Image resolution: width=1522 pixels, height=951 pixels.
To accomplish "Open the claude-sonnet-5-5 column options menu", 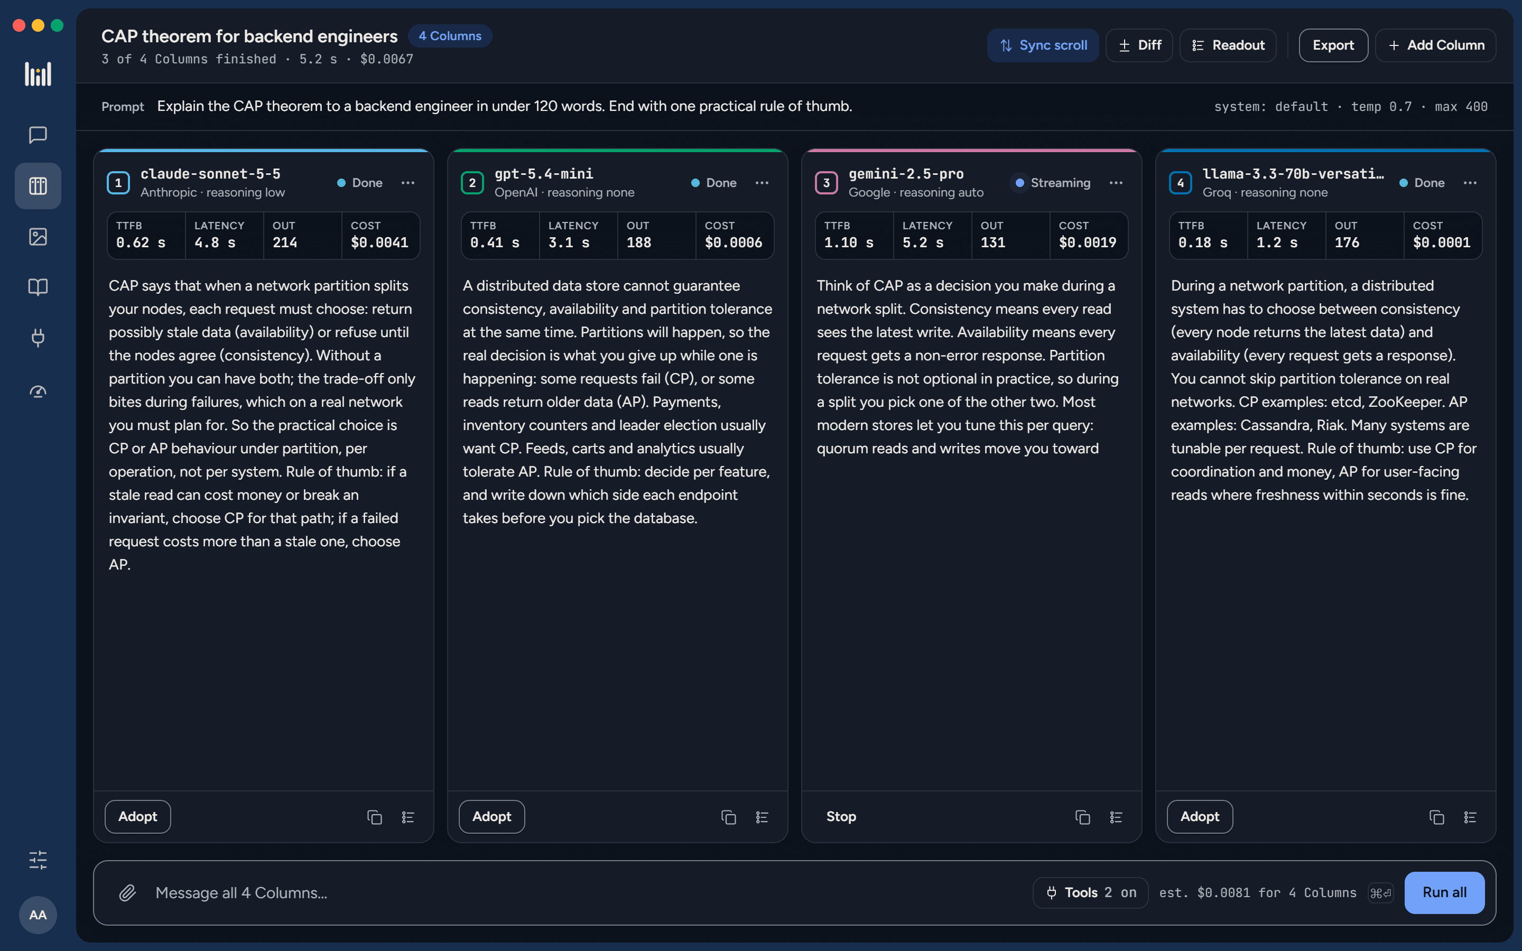I will point(408,183).
